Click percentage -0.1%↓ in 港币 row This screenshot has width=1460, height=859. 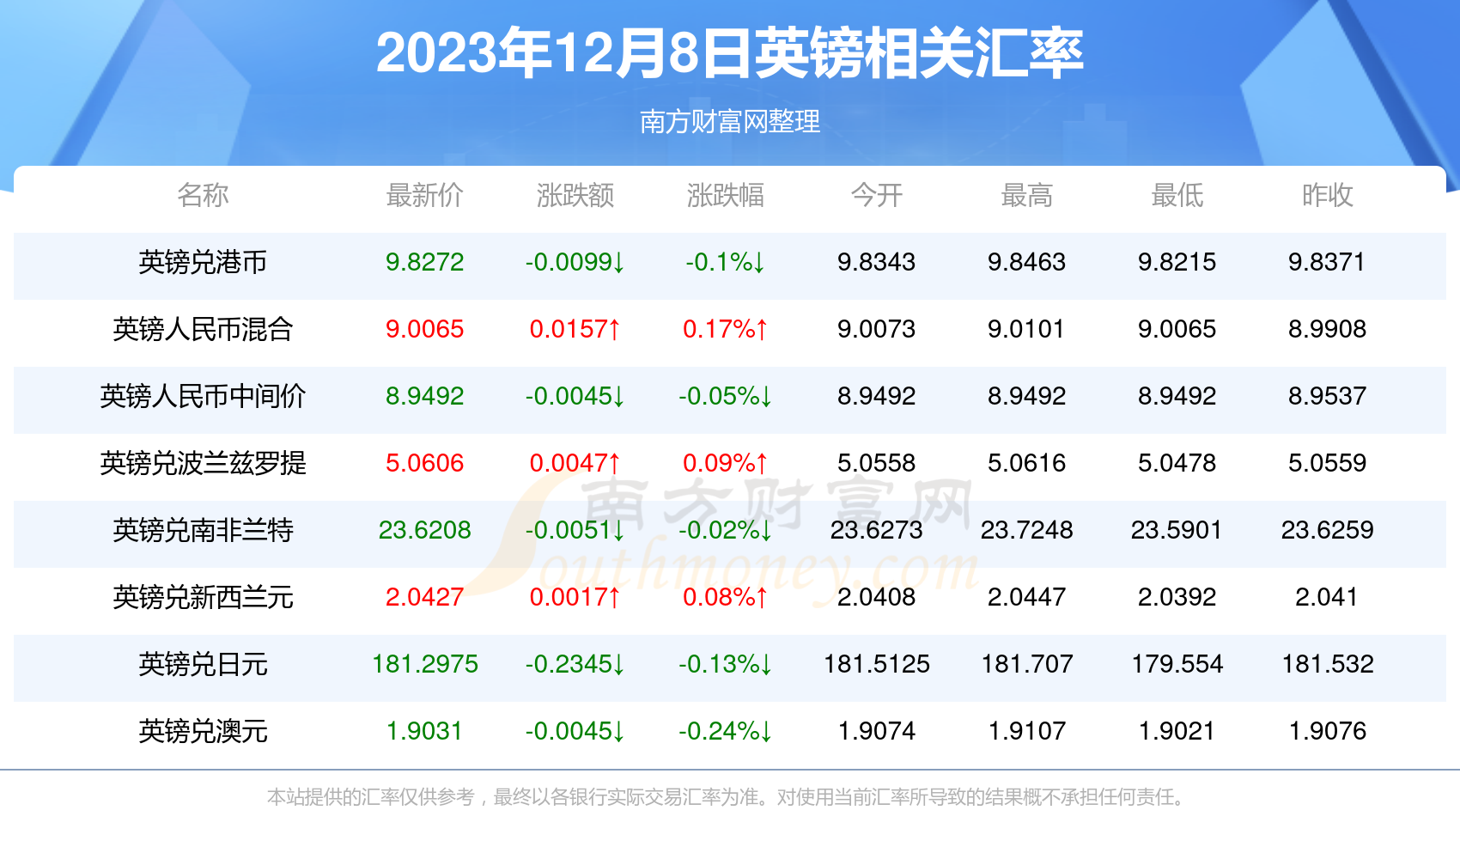(725, 262)
